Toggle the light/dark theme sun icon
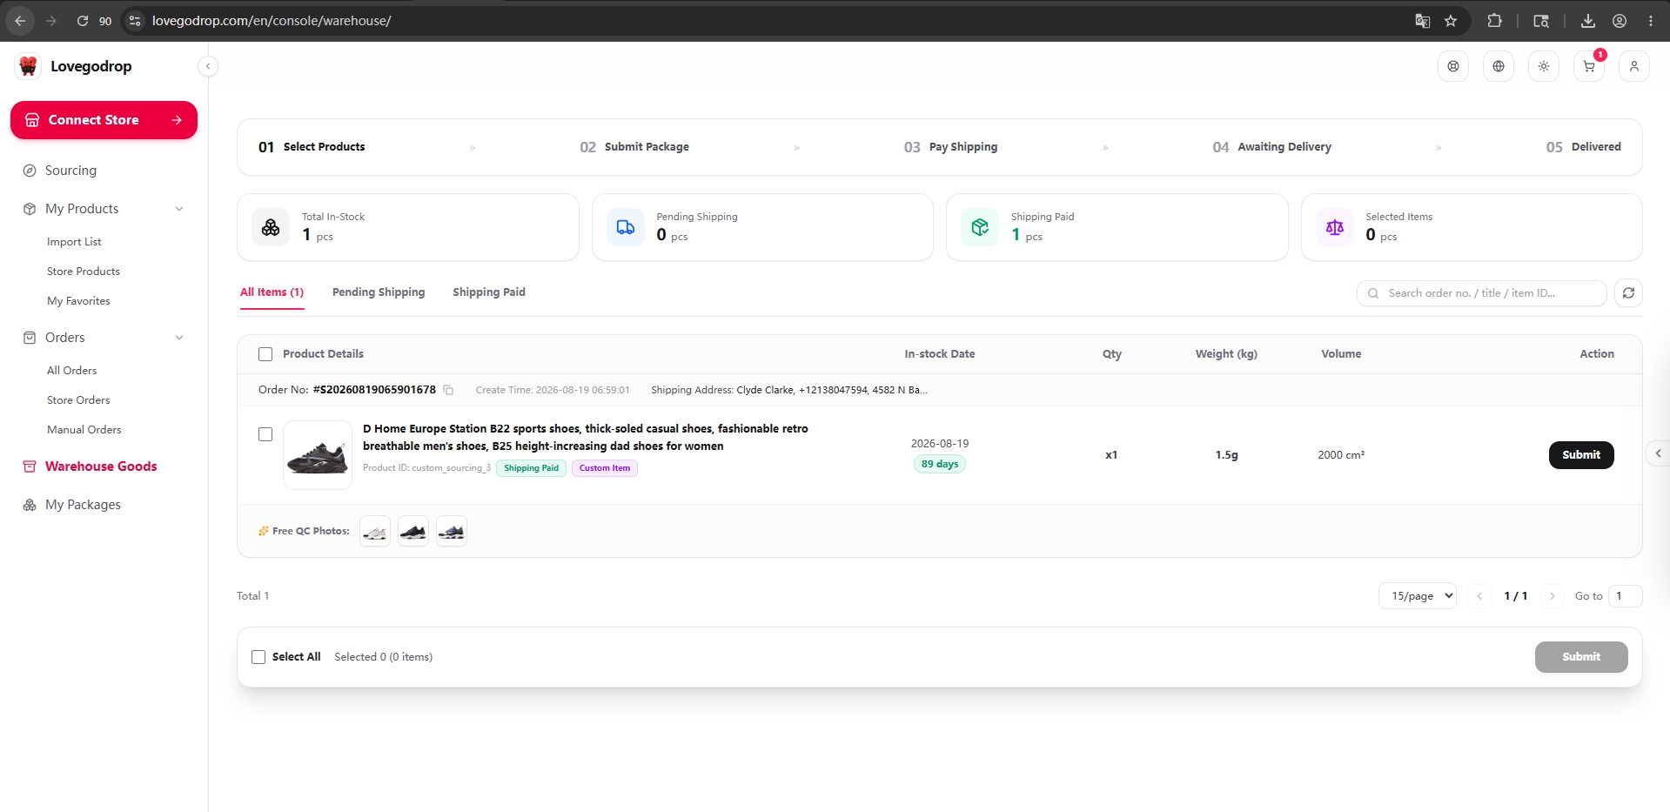Viewport: 1670px width, 812px height. [x=1544, y=66]
